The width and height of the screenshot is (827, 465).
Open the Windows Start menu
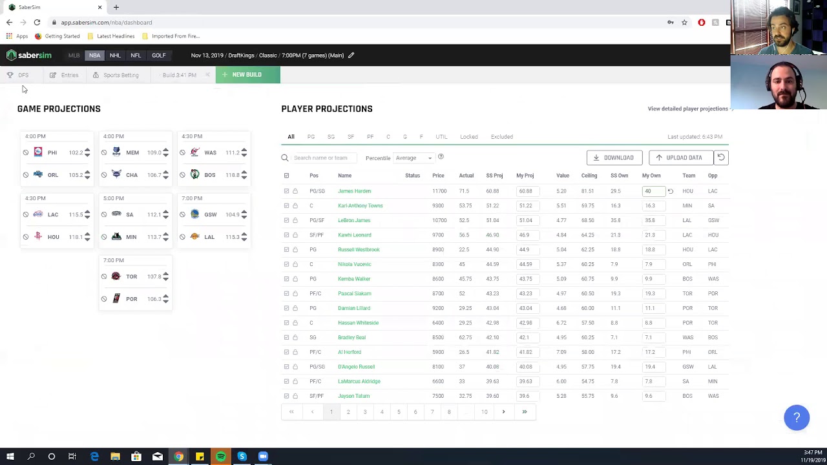(x=10, y=457)
